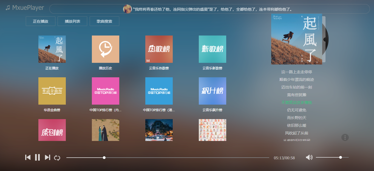This screenshot has height=171, width=374.
Task: Open the night city street playlist cover
Action: point(159,130)
